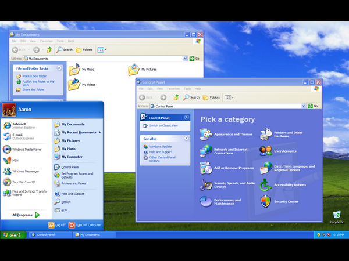Click Turn Off Computer button
Screen dimensions: 349x261
point(84,225)
